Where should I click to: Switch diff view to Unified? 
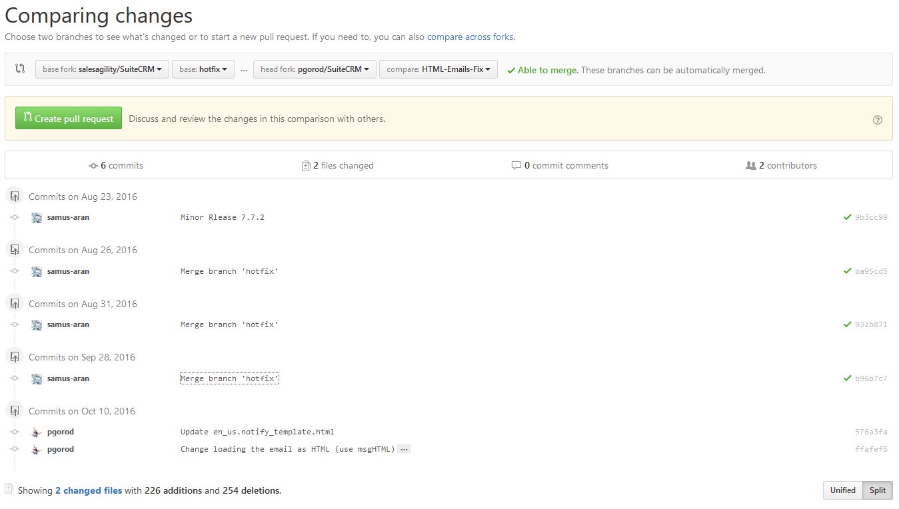pos(842,490)
